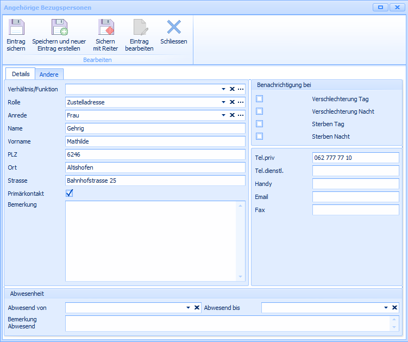Click the Schliessen X icon

tap(173, 27)
